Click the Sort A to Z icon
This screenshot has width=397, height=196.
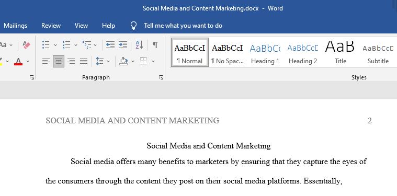point(139,45)
